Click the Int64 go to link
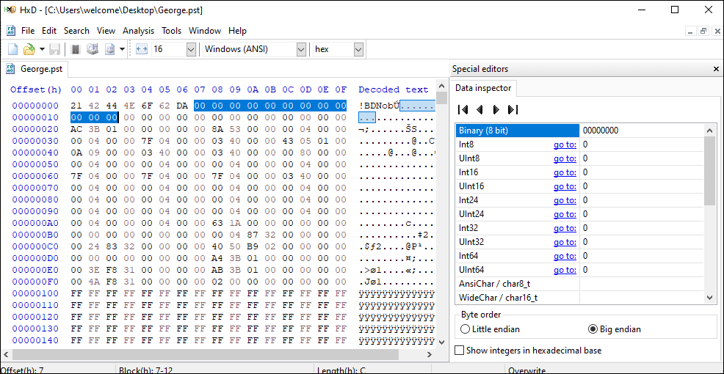The image size is (724, 374). coord(565,256)
